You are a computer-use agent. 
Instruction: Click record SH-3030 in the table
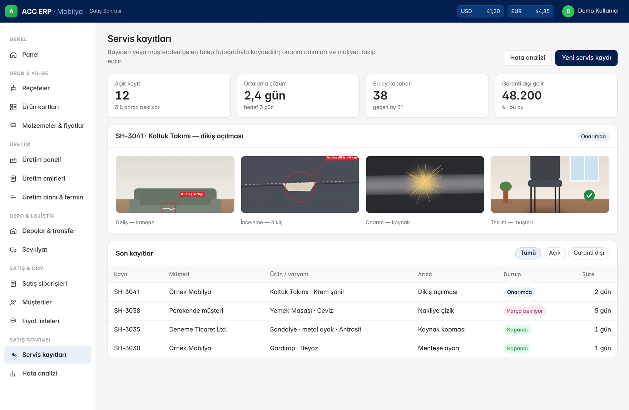[x=362, y=348]
